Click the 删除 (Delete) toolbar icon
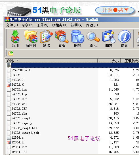The height and width of the screenshot is (155, 139). click(77, 39)
